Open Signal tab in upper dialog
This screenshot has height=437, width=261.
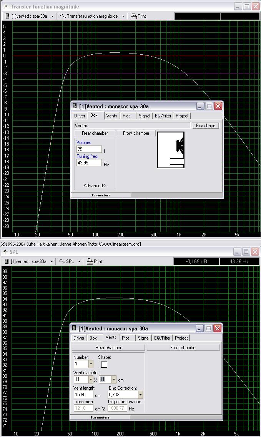tap(145, 116)
